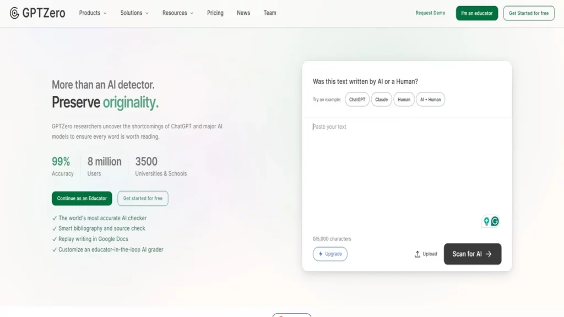Open the News menu item

click(x=243, y=13)
